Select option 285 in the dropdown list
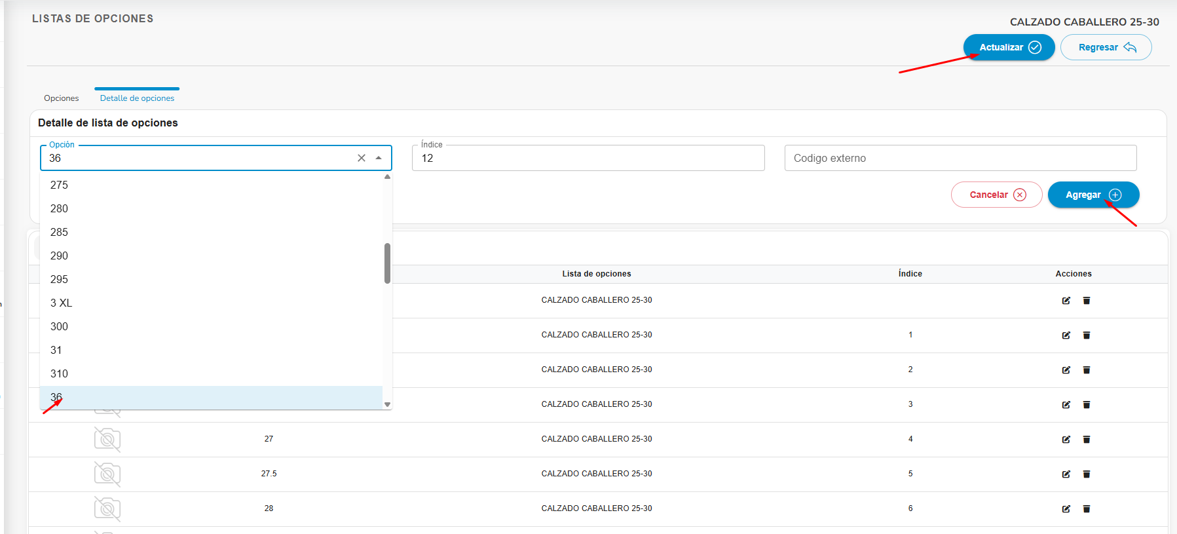Viewport: 1177px width, 534px height. click(211, 232)
